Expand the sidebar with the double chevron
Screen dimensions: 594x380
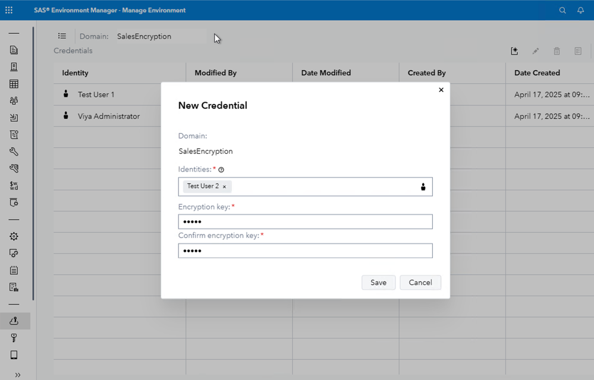click(17, 375)
